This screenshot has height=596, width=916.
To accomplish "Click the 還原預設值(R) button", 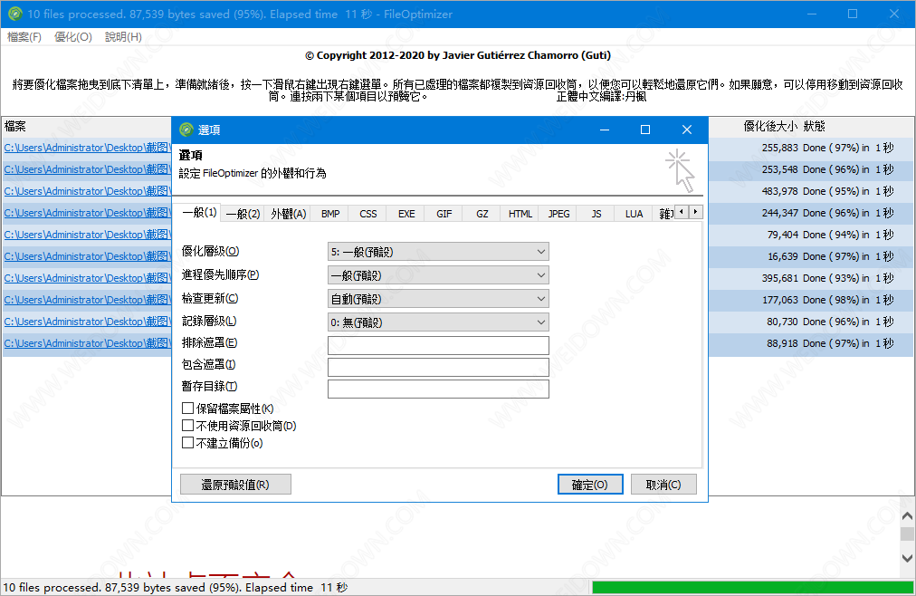I will (235, 485).
